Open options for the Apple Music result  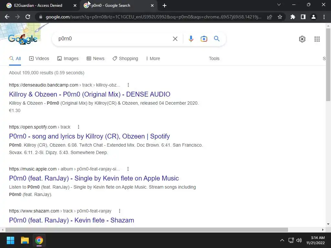pos(128,169)
